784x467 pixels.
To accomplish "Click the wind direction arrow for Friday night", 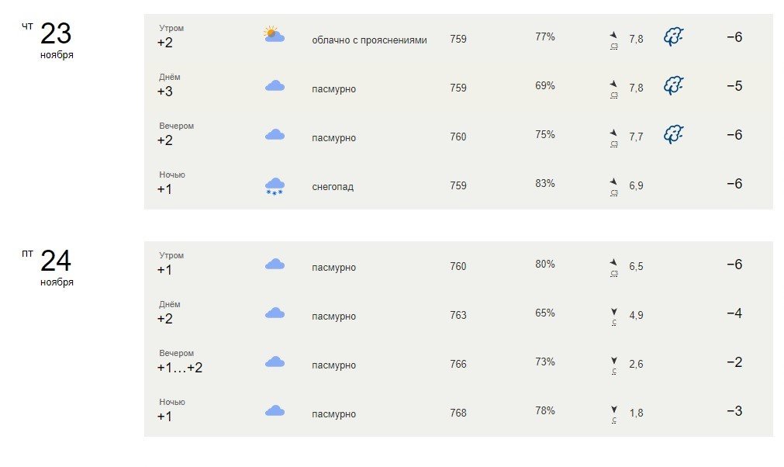I will click(613, 410).
